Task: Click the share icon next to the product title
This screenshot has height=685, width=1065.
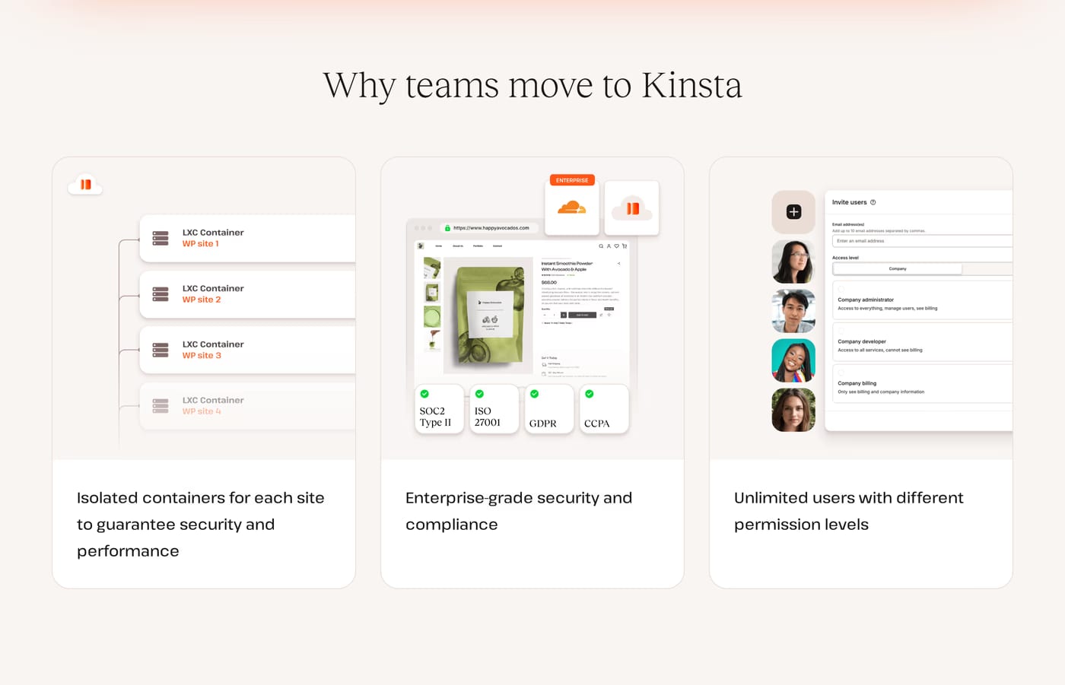Action: point(618,264)
